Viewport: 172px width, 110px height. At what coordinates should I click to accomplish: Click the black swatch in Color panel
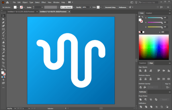pyautogui.click(x=142, y=32)
